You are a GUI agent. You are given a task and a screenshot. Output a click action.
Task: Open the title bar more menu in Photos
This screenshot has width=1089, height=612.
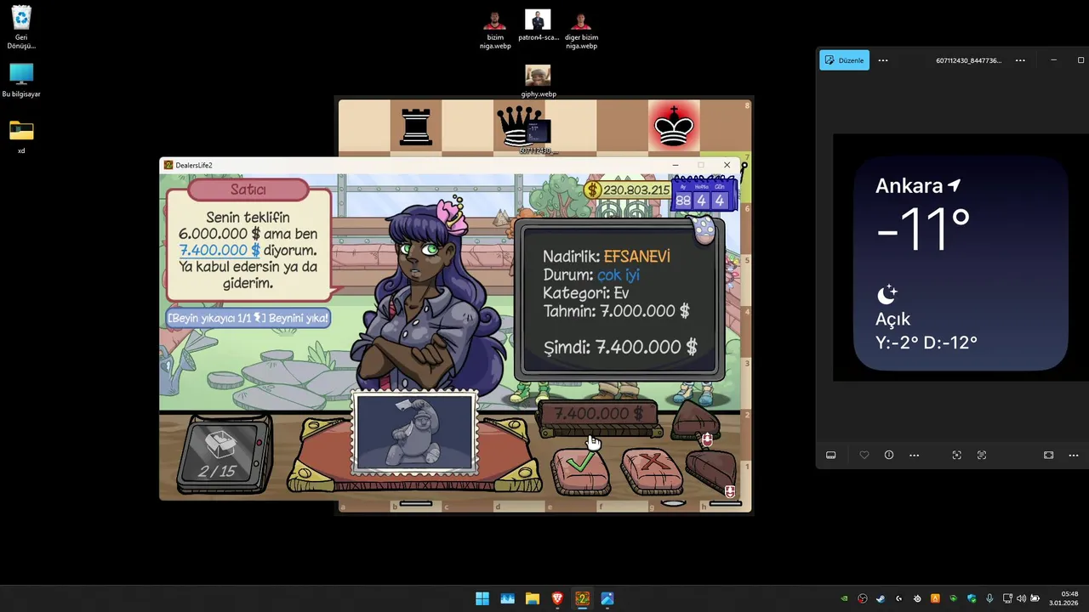coord(1020,60)
